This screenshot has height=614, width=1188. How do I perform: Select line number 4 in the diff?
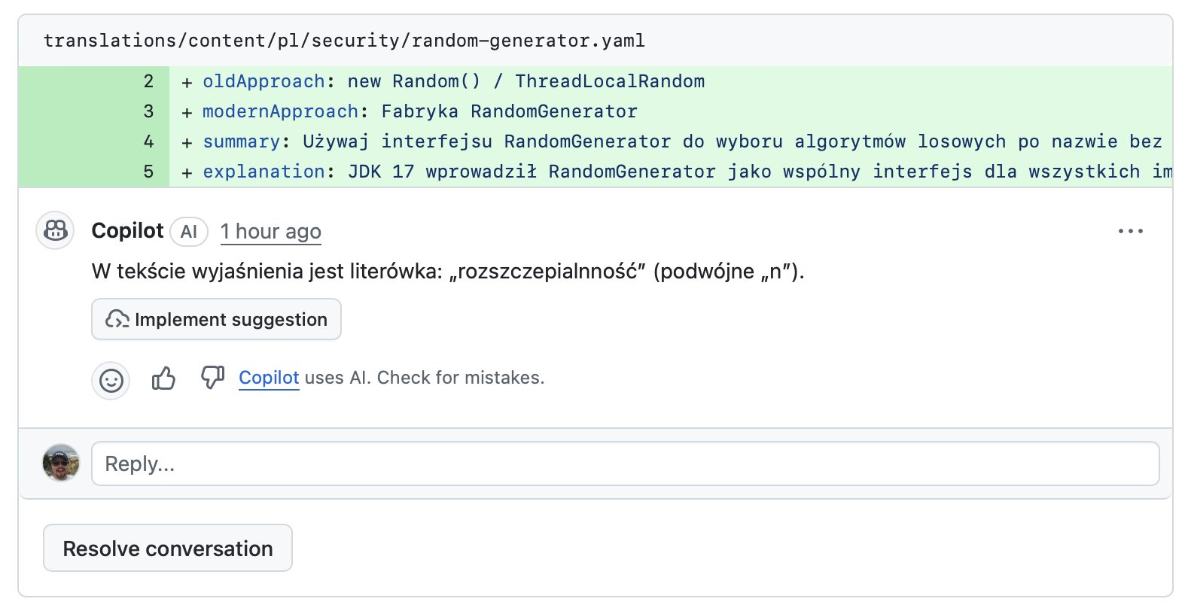(x=148, y=141)
